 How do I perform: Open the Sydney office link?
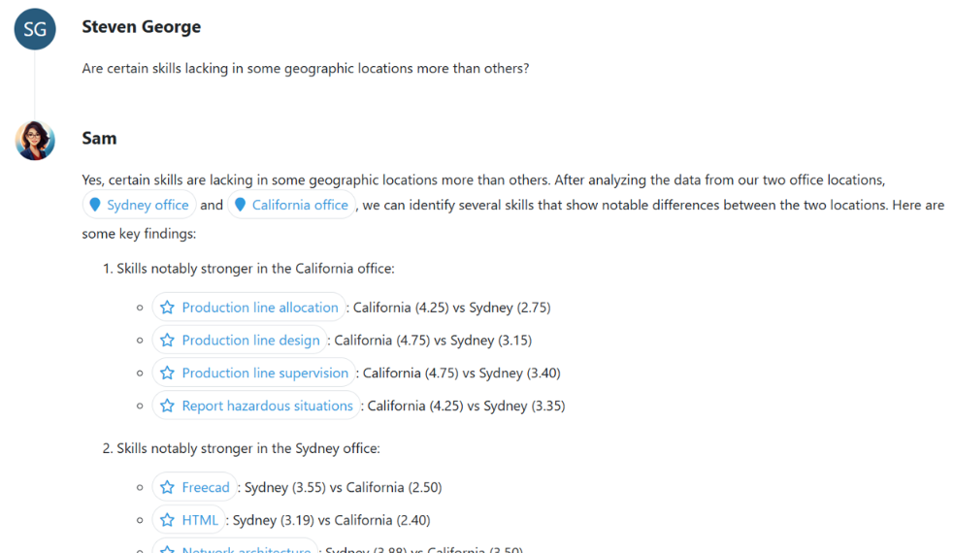[x=148, y=205]
